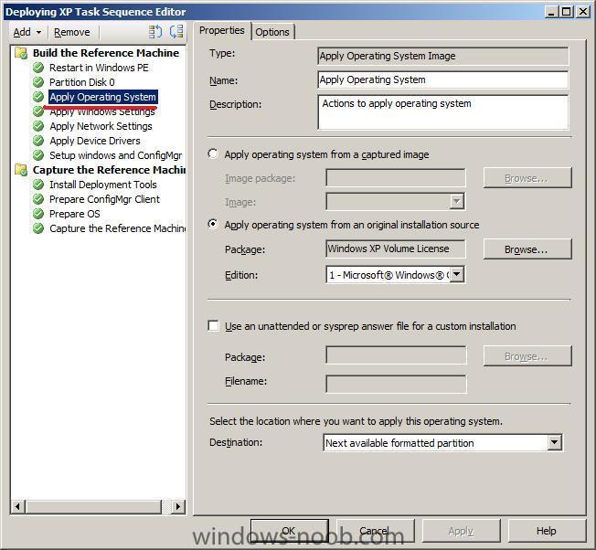Click check icon beside the Capture the Reference Machine step
This screenshot has width=596, height=550.
pos(38,228)
